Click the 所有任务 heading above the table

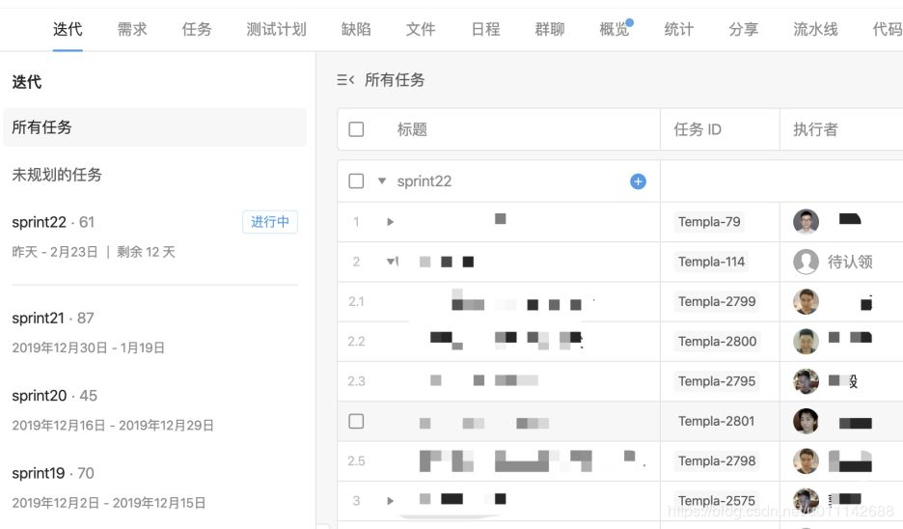click(395, 80)
